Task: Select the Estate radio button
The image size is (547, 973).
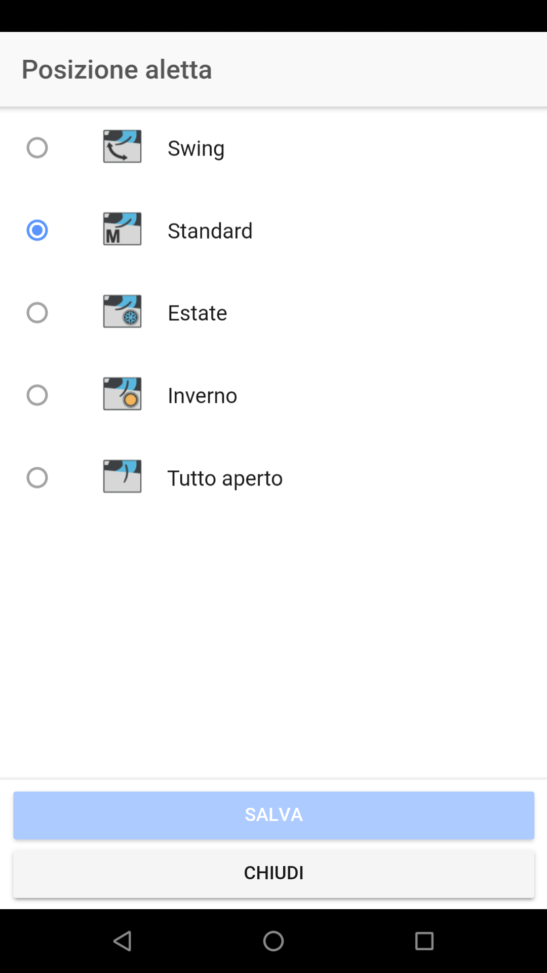Action: click(37, 313)
